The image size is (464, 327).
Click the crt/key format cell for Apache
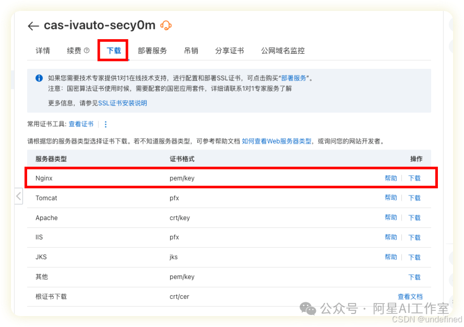click(x=180, y=217)
